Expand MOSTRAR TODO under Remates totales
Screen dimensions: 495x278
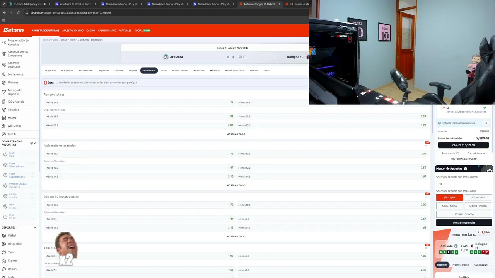[x=236, y=134]
